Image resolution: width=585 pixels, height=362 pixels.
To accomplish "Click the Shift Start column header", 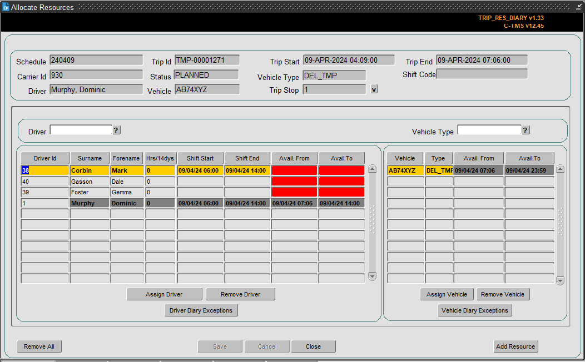I will pyautogui.click(x=200, y=158).
